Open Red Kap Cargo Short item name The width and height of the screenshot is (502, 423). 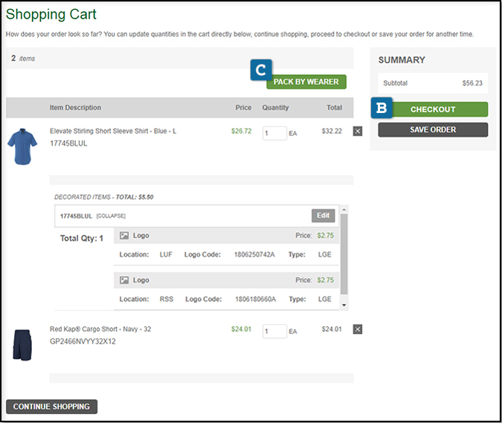pos(100,329)
